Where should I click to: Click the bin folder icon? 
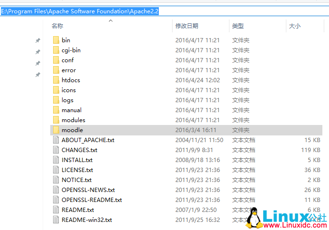pyautogui.click(x=56, y=40)
